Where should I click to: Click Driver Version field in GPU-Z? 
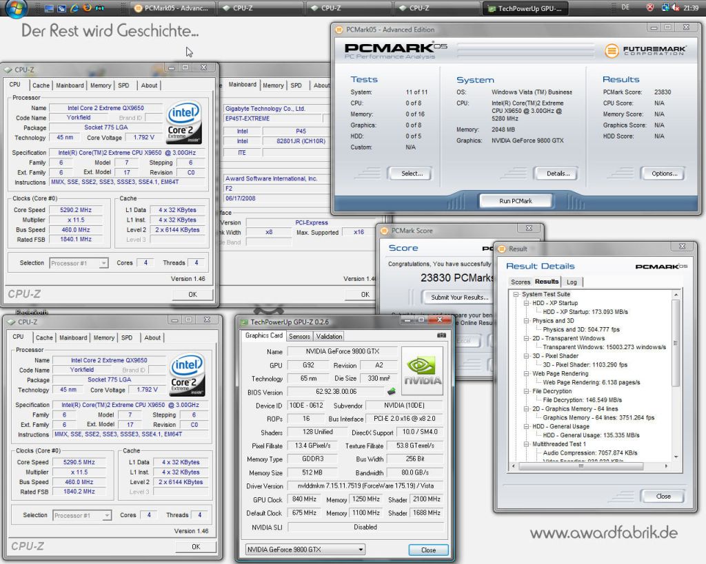point(365,485)
